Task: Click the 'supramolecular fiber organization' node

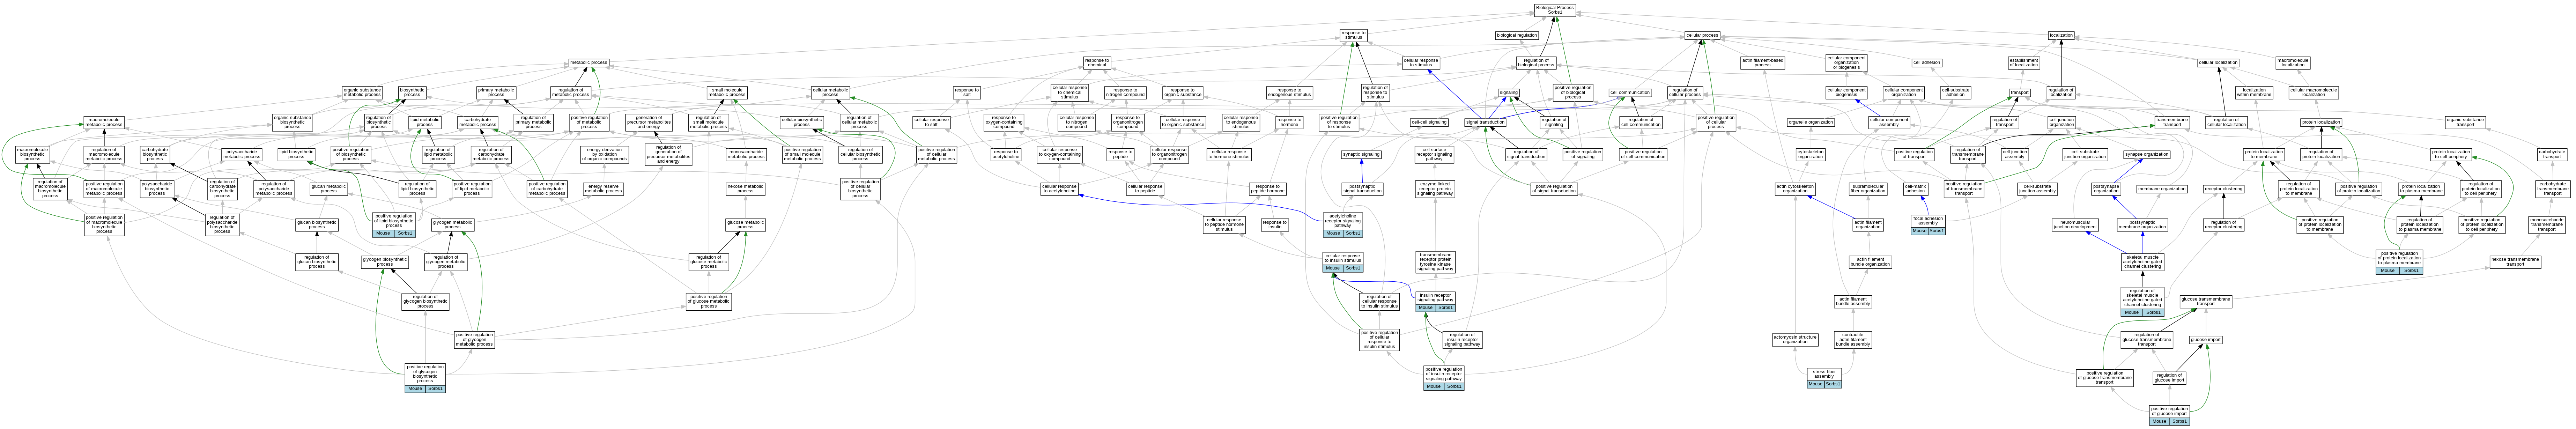Action: click(x=1868, y=189)
